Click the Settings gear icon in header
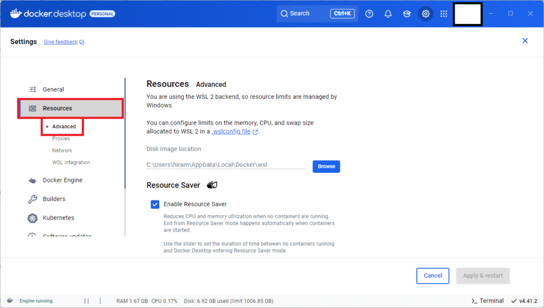Image resolution: width=544 pixels, height=308 pixels. pos(426,14)
